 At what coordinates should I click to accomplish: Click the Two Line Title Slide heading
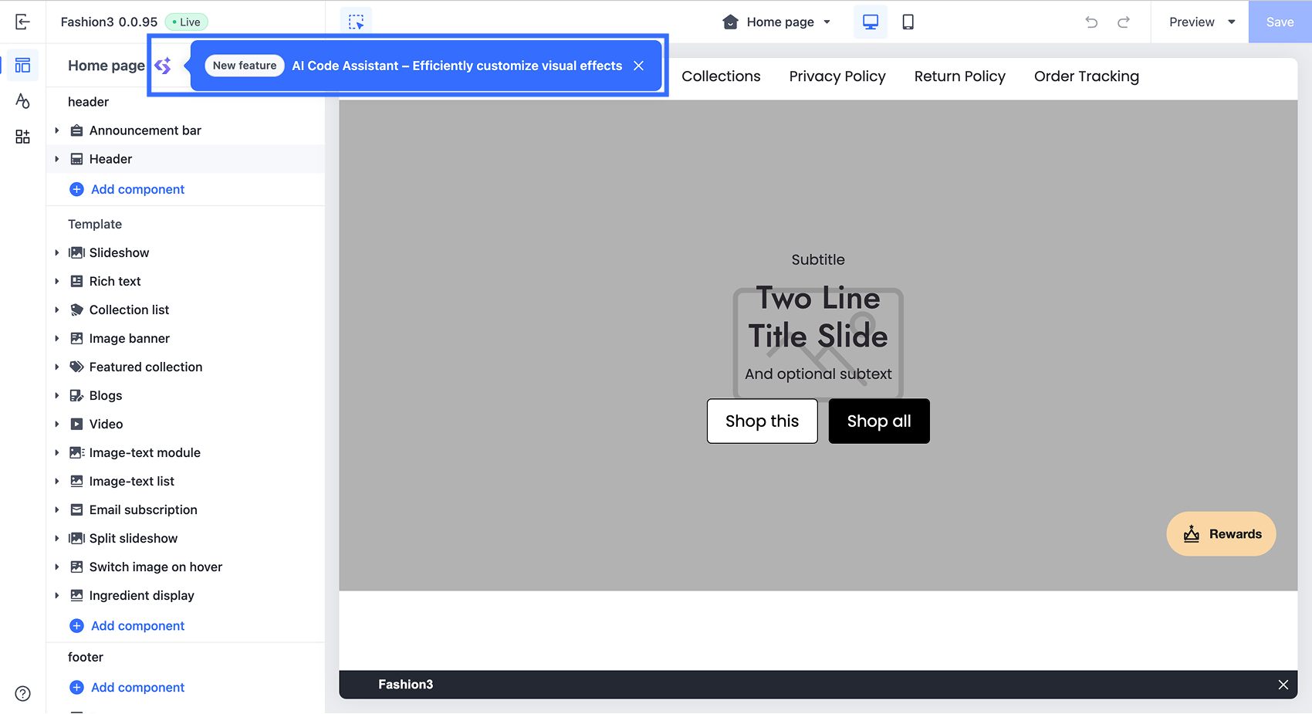point(818,317)
